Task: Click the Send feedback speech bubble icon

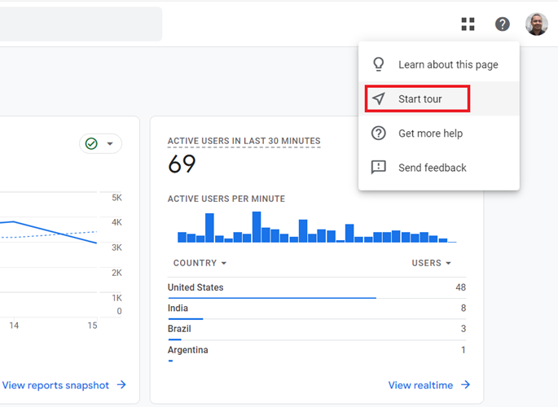Action: [x=378, y=168]
